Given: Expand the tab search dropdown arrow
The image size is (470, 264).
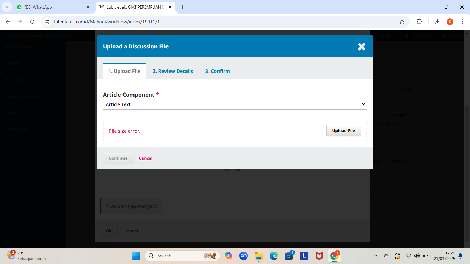Looking at the screenshot, I should pyautogui.click(x=7, y=7).
